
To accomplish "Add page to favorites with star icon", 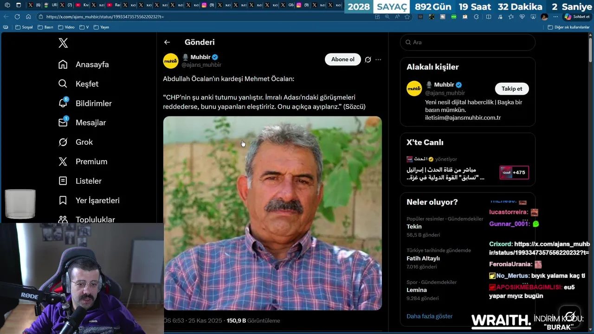I will tap(407, 17).
